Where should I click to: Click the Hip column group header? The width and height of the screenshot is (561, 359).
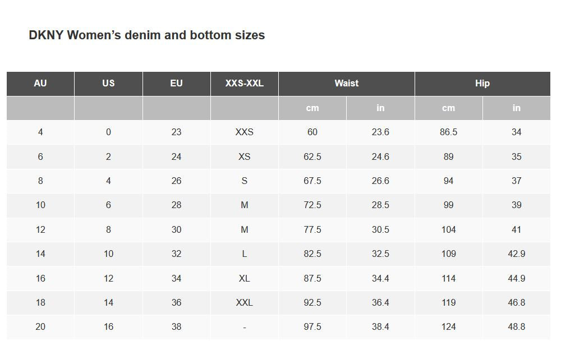(x=482, y=84)
